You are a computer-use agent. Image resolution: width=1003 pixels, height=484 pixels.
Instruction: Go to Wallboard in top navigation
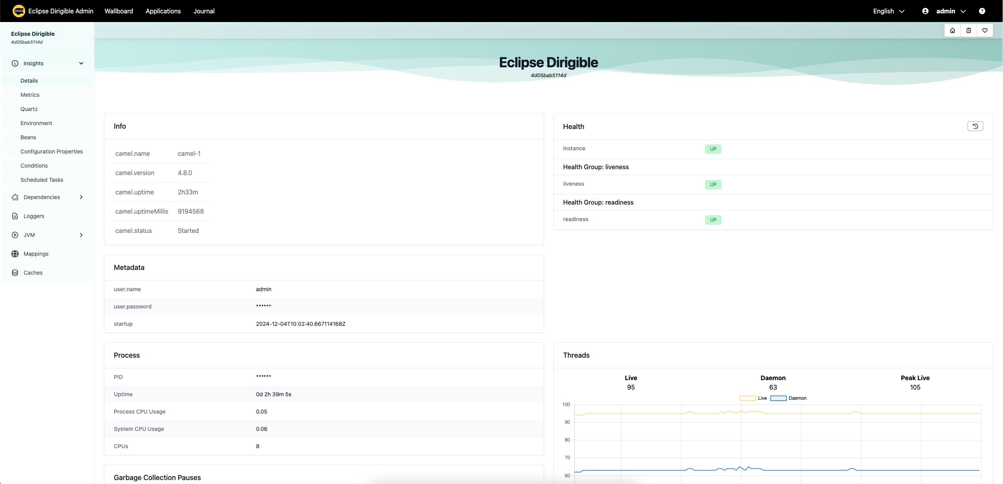click(x=119, y=11)
